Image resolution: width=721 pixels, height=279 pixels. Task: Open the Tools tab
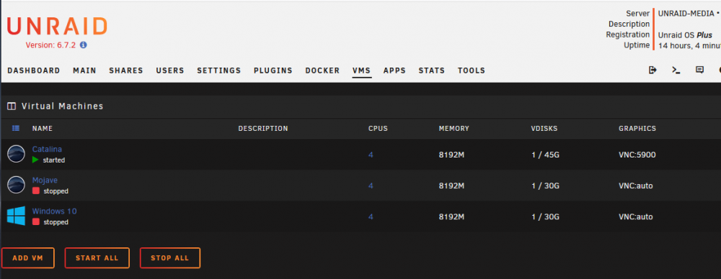[472, 70]
